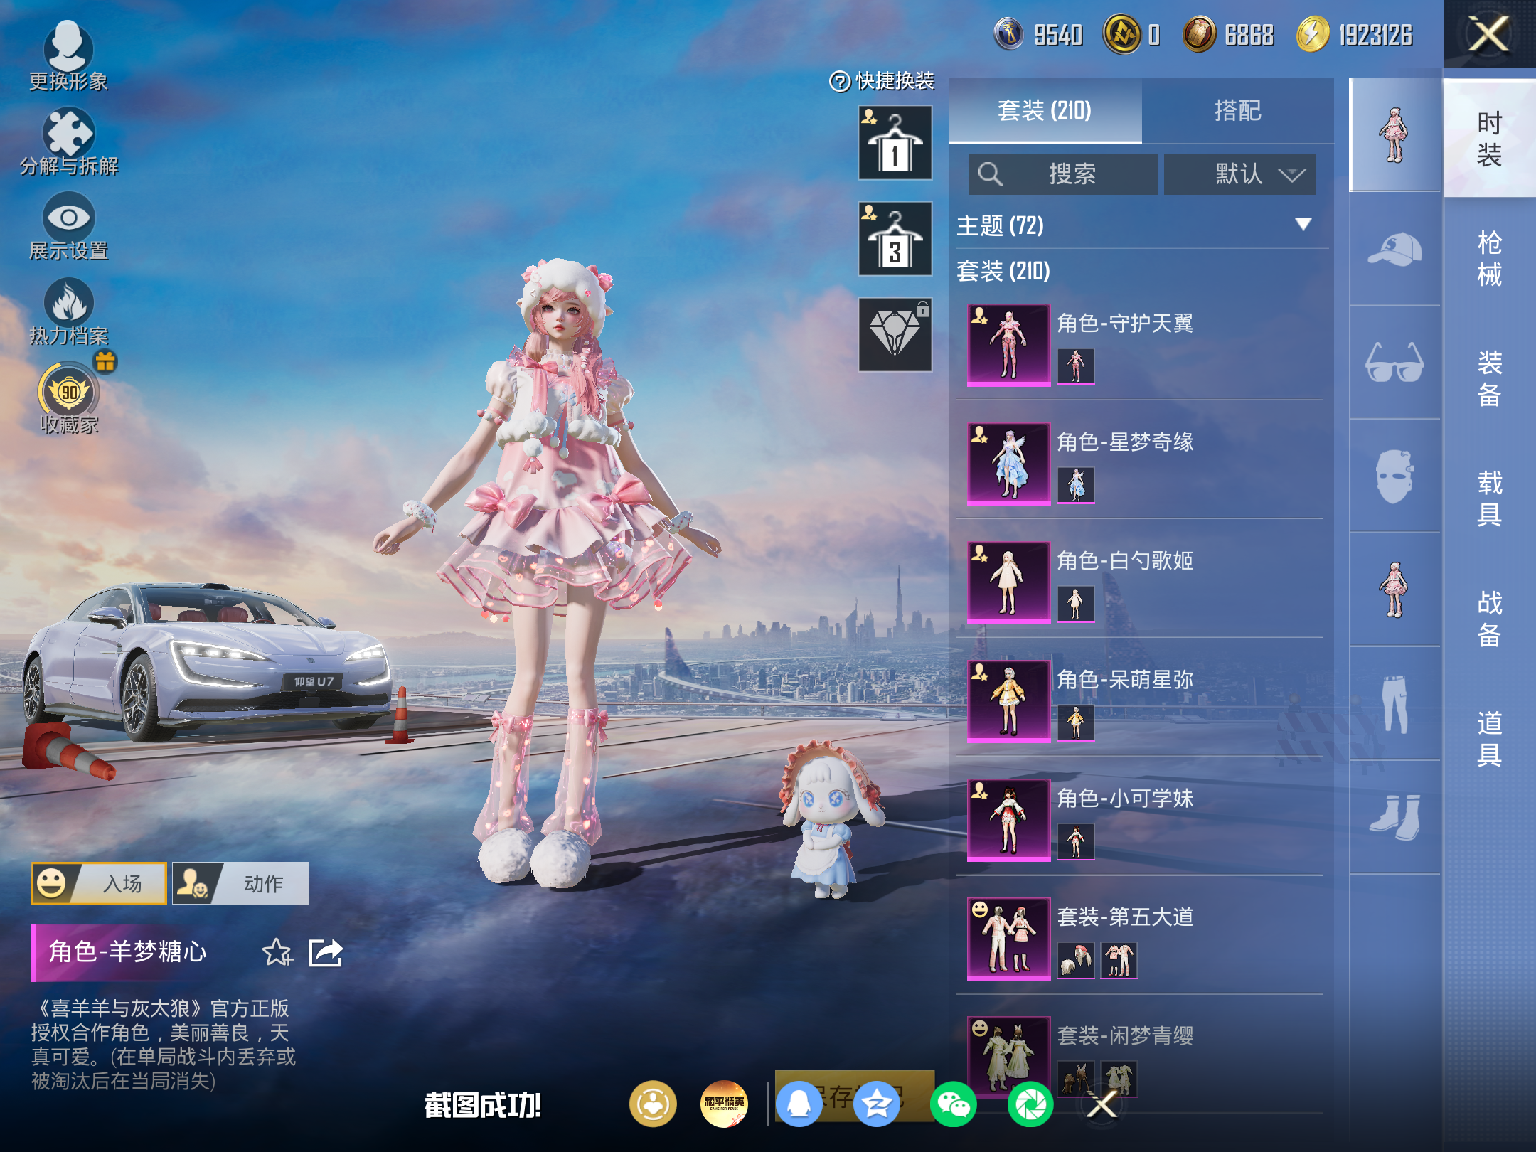Select the pants category icon
Viewport: 1536px width, 1152px height.
tap(1394, 704)
